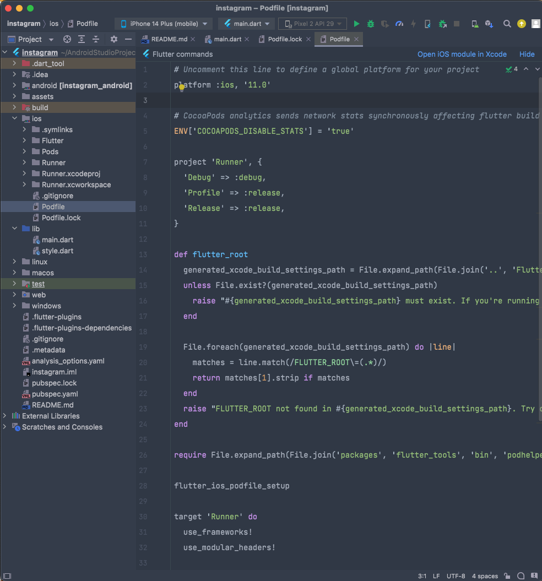Start debugging with the green bug icon

[x=370, y=24]
